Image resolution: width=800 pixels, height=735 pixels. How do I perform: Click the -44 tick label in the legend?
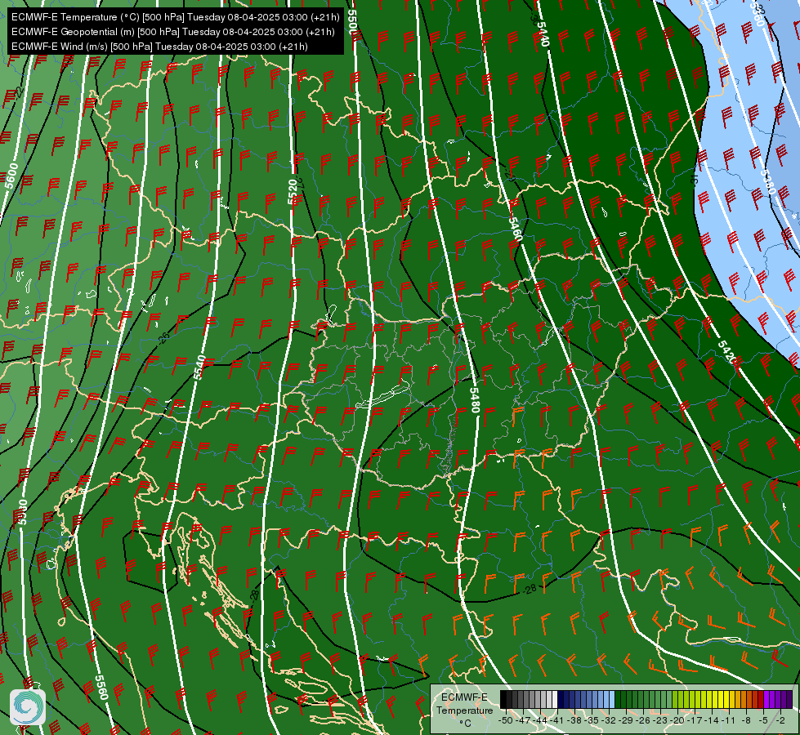tap(540, 721)
